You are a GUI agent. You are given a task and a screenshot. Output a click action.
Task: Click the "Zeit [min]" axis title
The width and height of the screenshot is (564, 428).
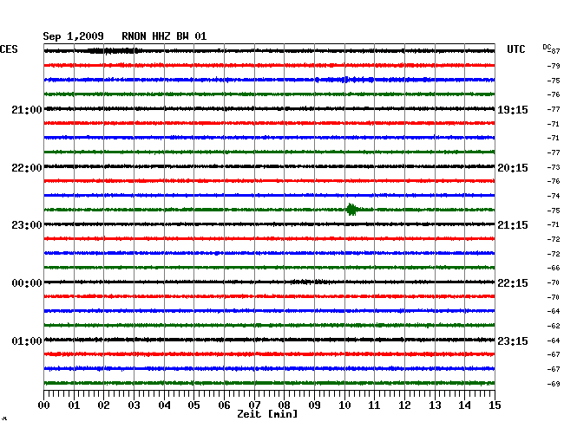point(267,414)
